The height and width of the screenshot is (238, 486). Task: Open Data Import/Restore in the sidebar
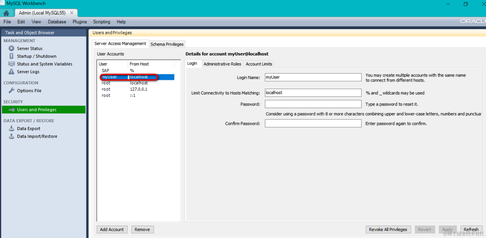click(37, 136)
